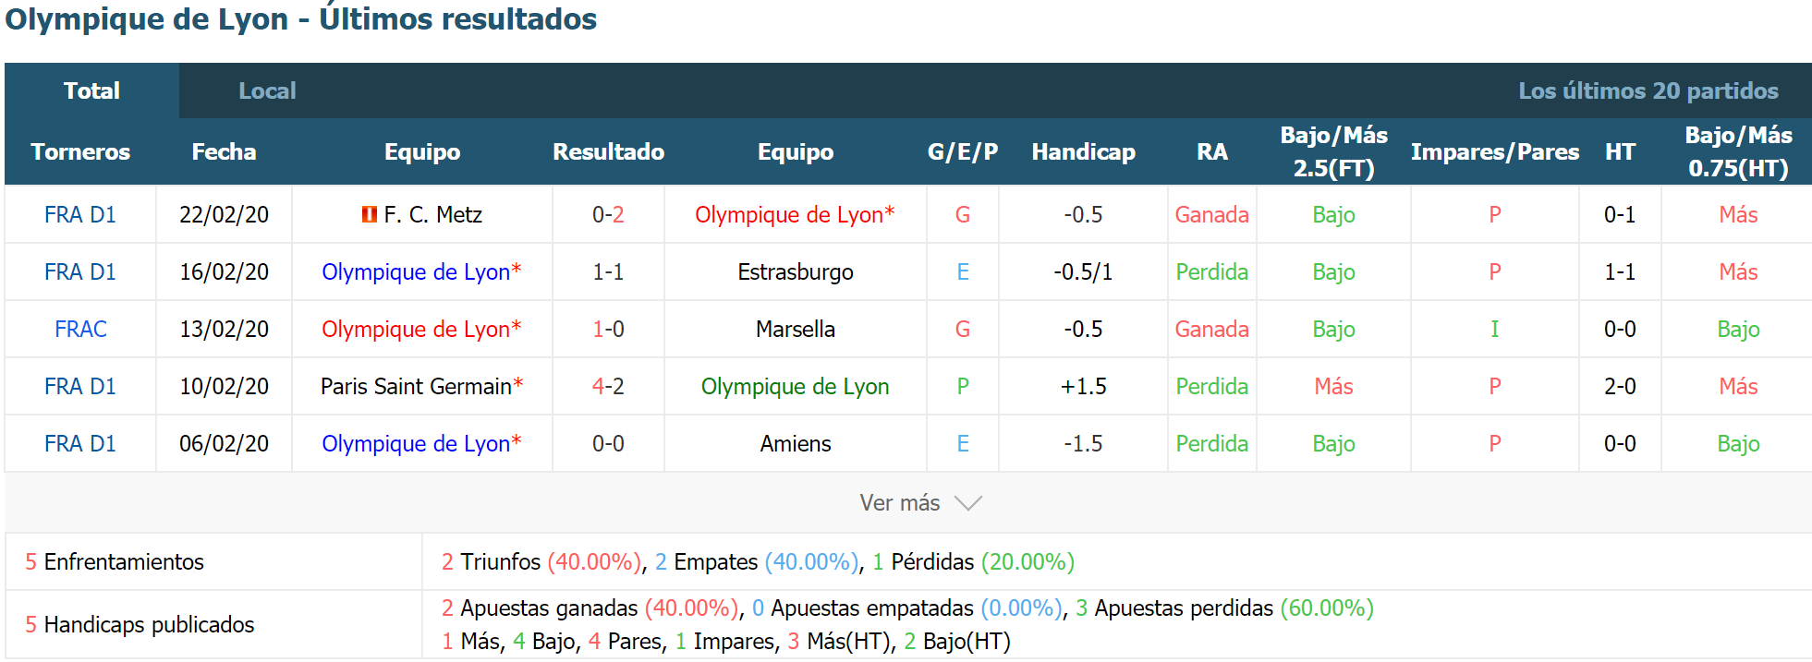Open the Los últimos 20 partidos selector
The image size is (1812, 662).
[1648, 90]
